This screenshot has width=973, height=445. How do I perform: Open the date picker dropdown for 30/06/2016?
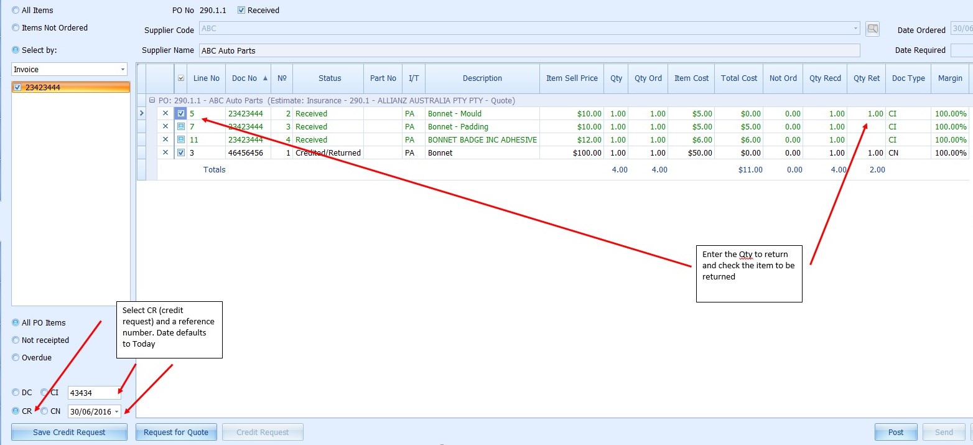pos(116,411)
